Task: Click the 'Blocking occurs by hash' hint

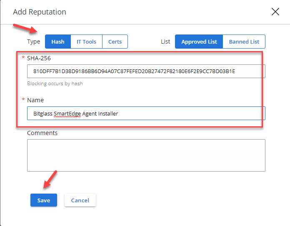Action: (55, 84)
